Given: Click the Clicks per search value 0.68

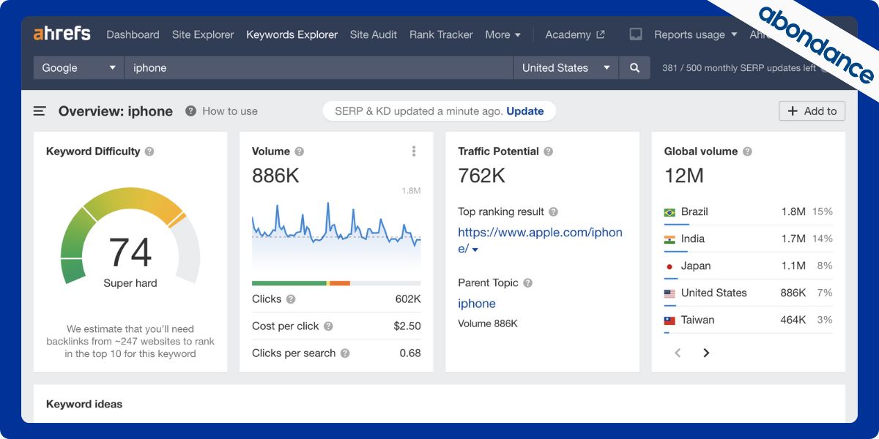Looking at the screenshot, I should click(410, 353).
